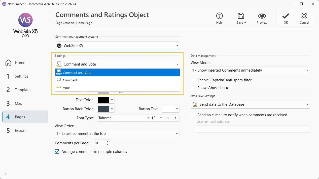
Task: Open the View Order dropdown
Action: click(117, 134)
